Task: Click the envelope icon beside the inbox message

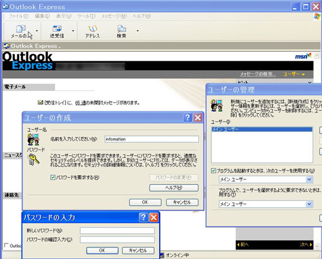Action: click(x=40, y=102)
